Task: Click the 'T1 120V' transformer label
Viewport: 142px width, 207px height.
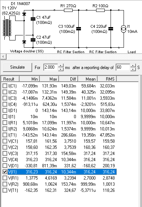Action: [9, 8]
